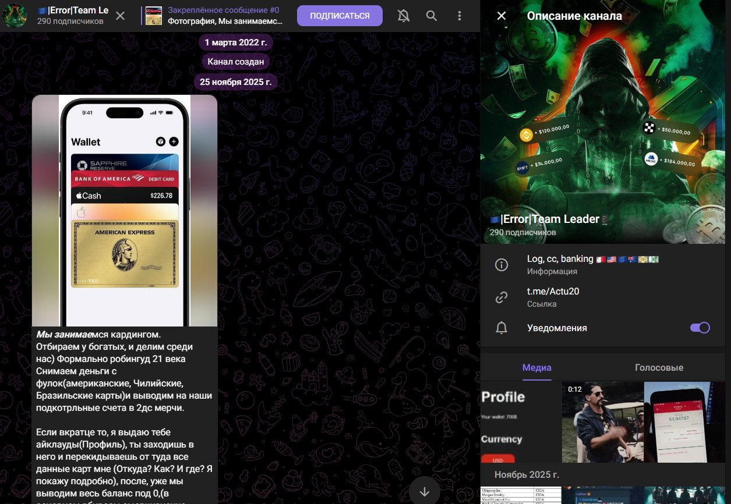Open the Profile media thumbnail

(521, 422)
